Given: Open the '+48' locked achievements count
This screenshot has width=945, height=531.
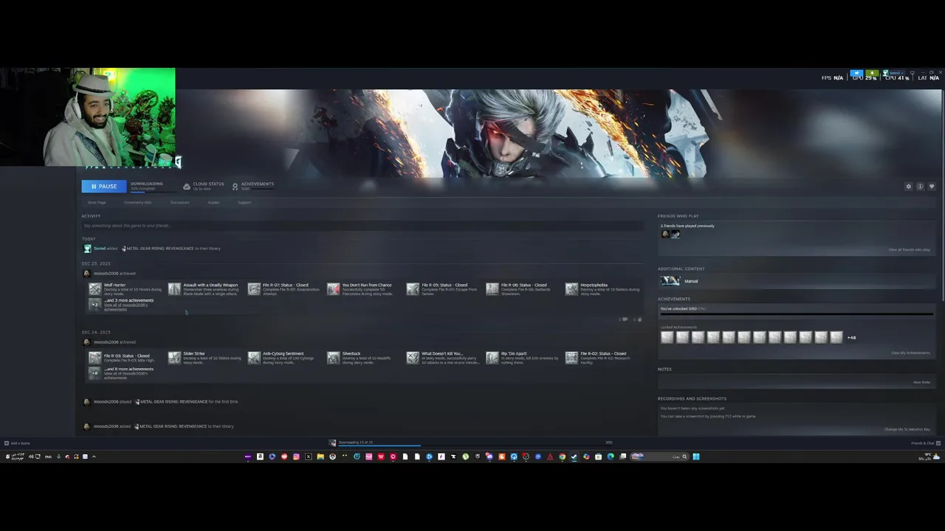Looking at the screenshot, I should pos(851,338).
